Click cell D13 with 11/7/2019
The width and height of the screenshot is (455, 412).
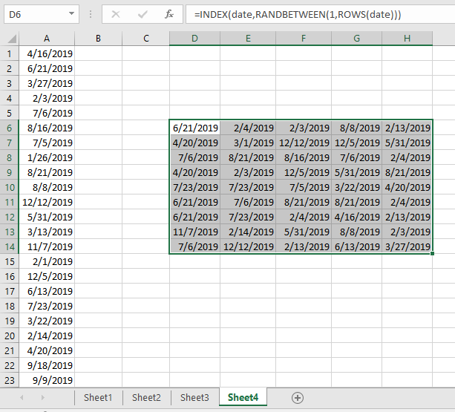[194, 232]
